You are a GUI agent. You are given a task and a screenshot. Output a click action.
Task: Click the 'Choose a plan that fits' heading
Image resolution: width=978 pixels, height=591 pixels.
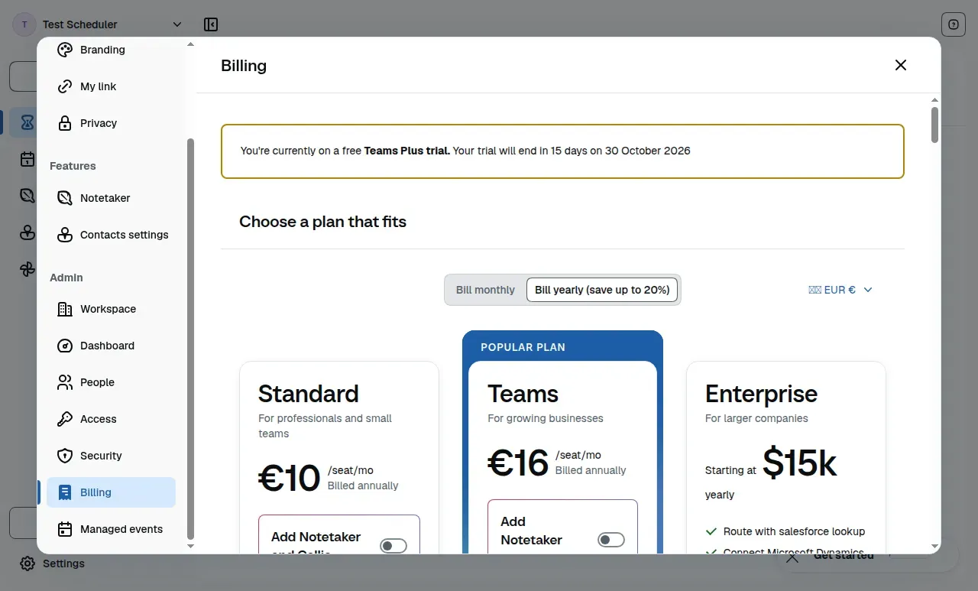[322, 222]
